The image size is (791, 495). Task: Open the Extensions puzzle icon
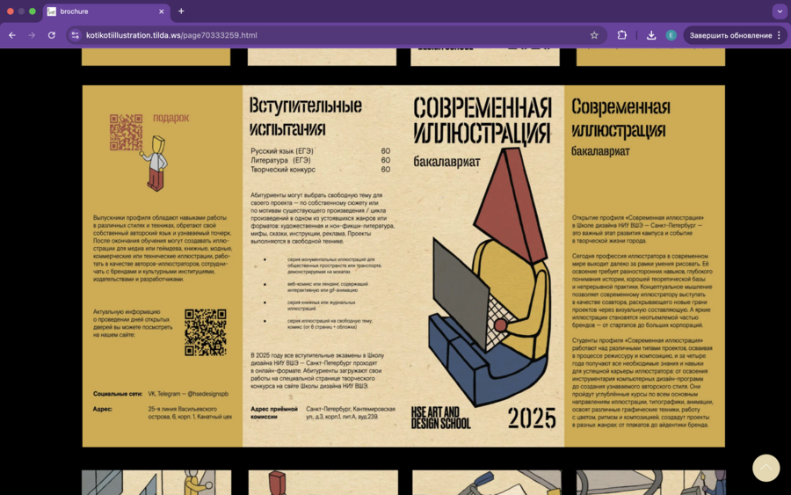click(622, 35)
